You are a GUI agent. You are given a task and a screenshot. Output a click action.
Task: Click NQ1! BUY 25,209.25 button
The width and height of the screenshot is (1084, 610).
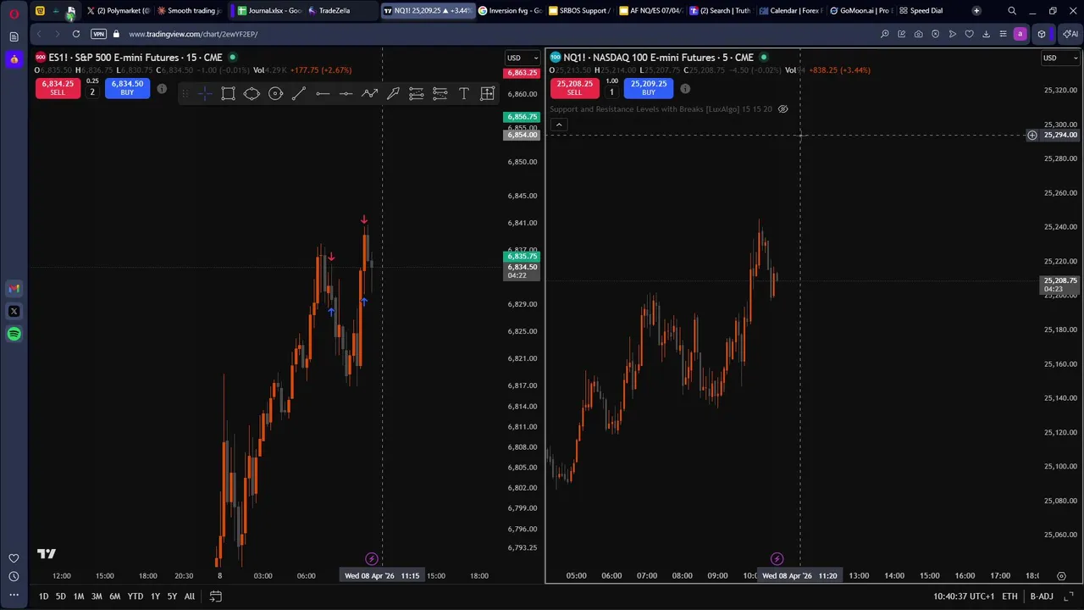click(649, 88)
